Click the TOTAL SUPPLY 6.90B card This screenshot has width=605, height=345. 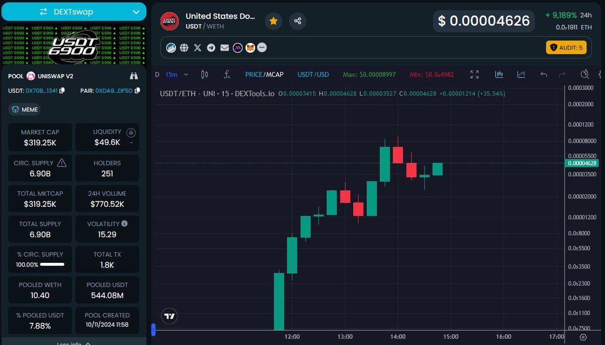click(40, 229)
